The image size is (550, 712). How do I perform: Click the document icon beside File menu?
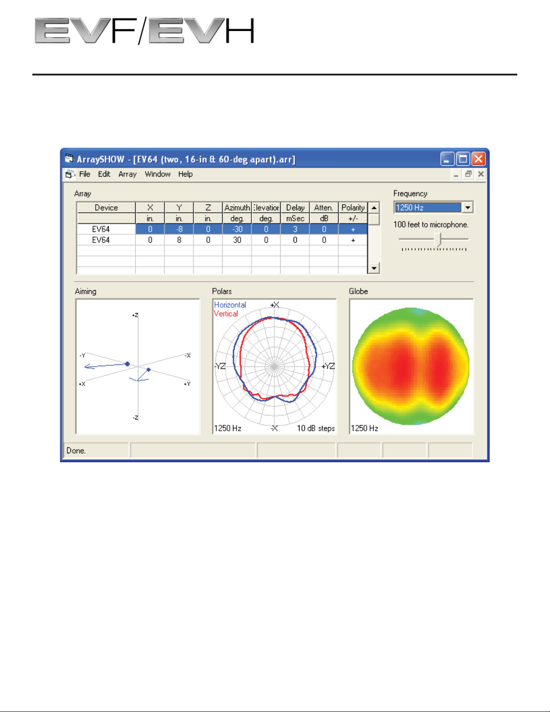pyautogui.click(x=70, y=174)
